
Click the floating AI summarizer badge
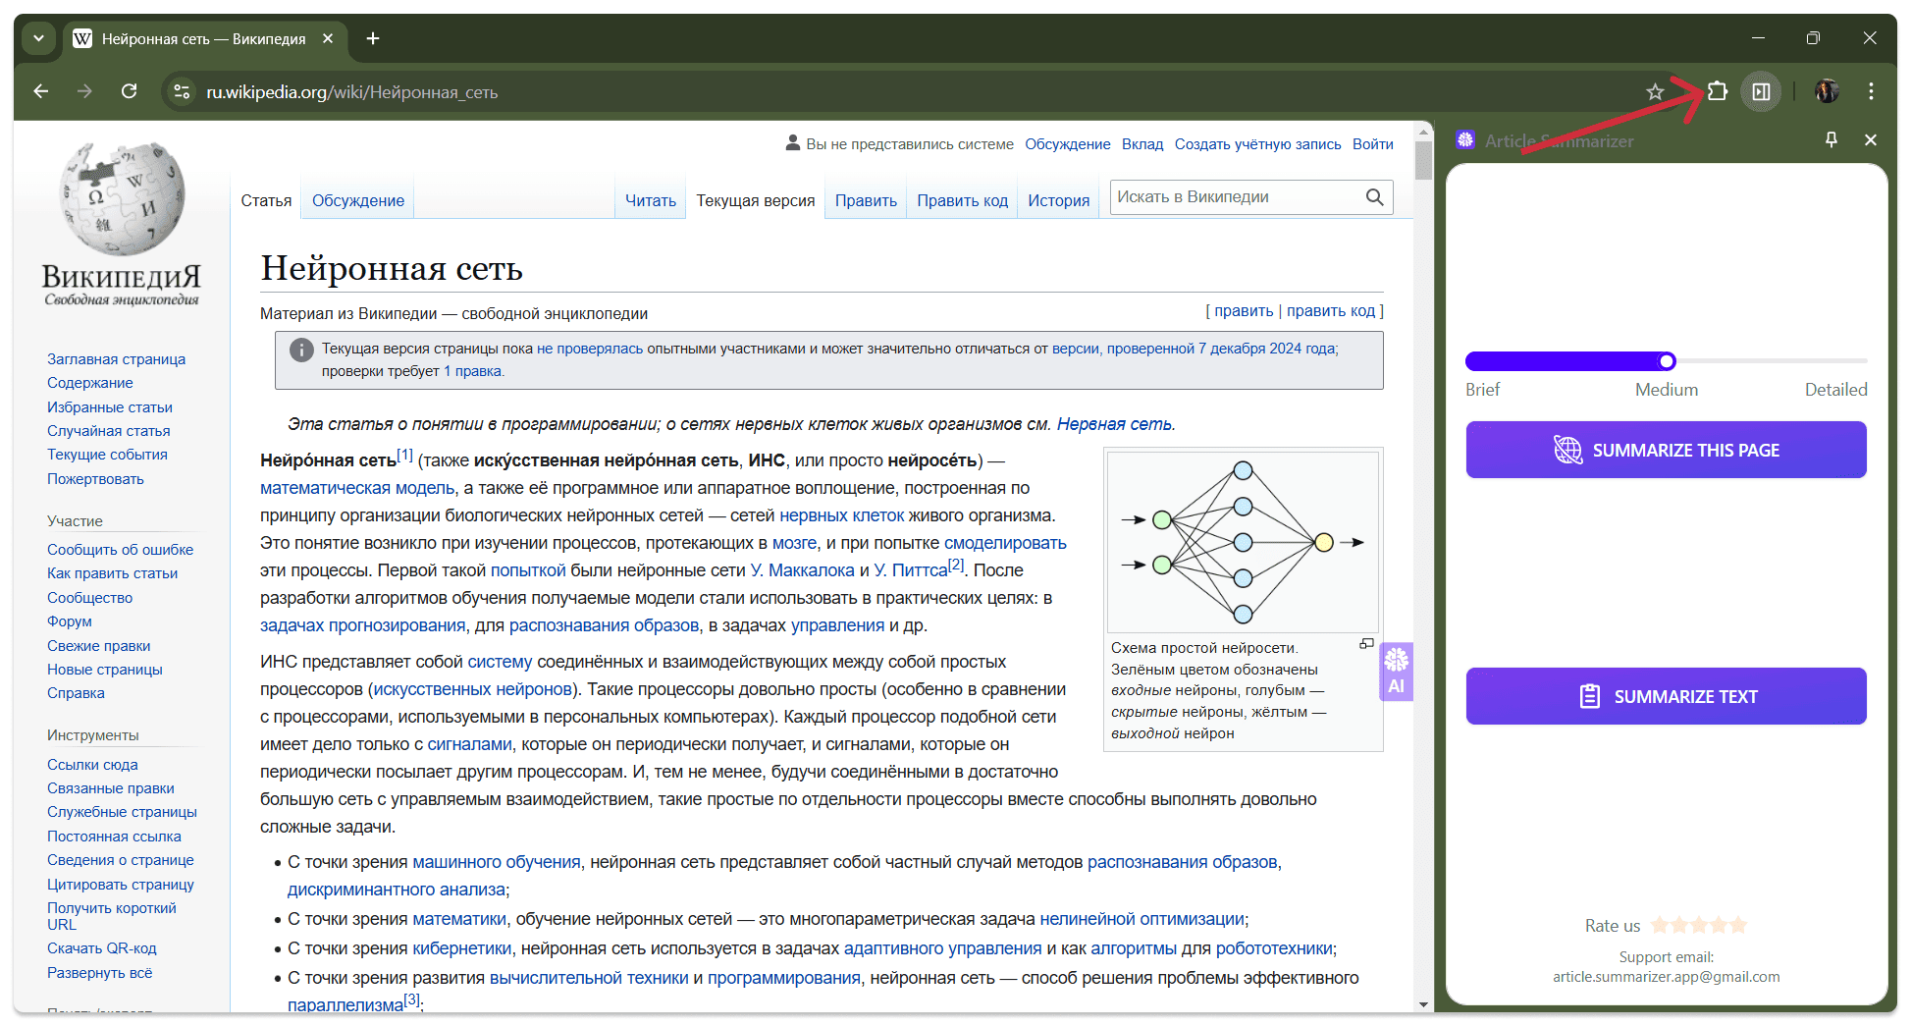(1396, 672)
